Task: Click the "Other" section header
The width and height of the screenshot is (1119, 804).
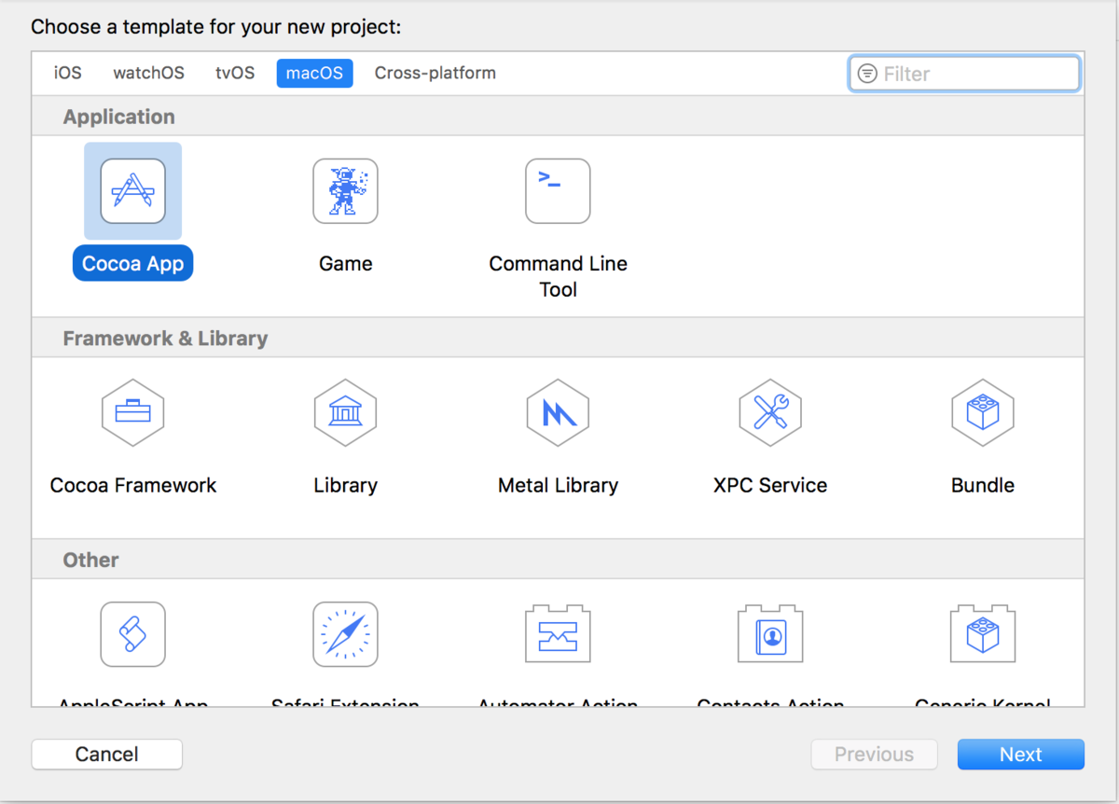Action: click(90, 561)
